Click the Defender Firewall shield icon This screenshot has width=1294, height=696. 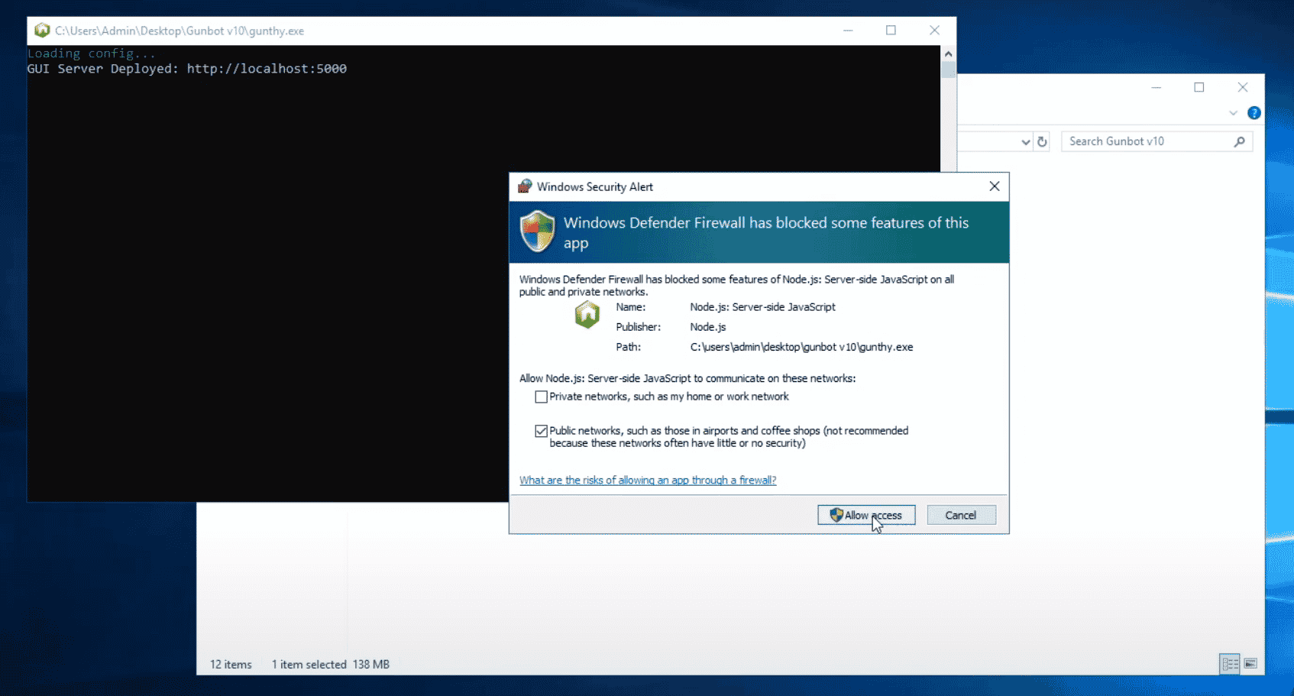[x=537, y=231]
